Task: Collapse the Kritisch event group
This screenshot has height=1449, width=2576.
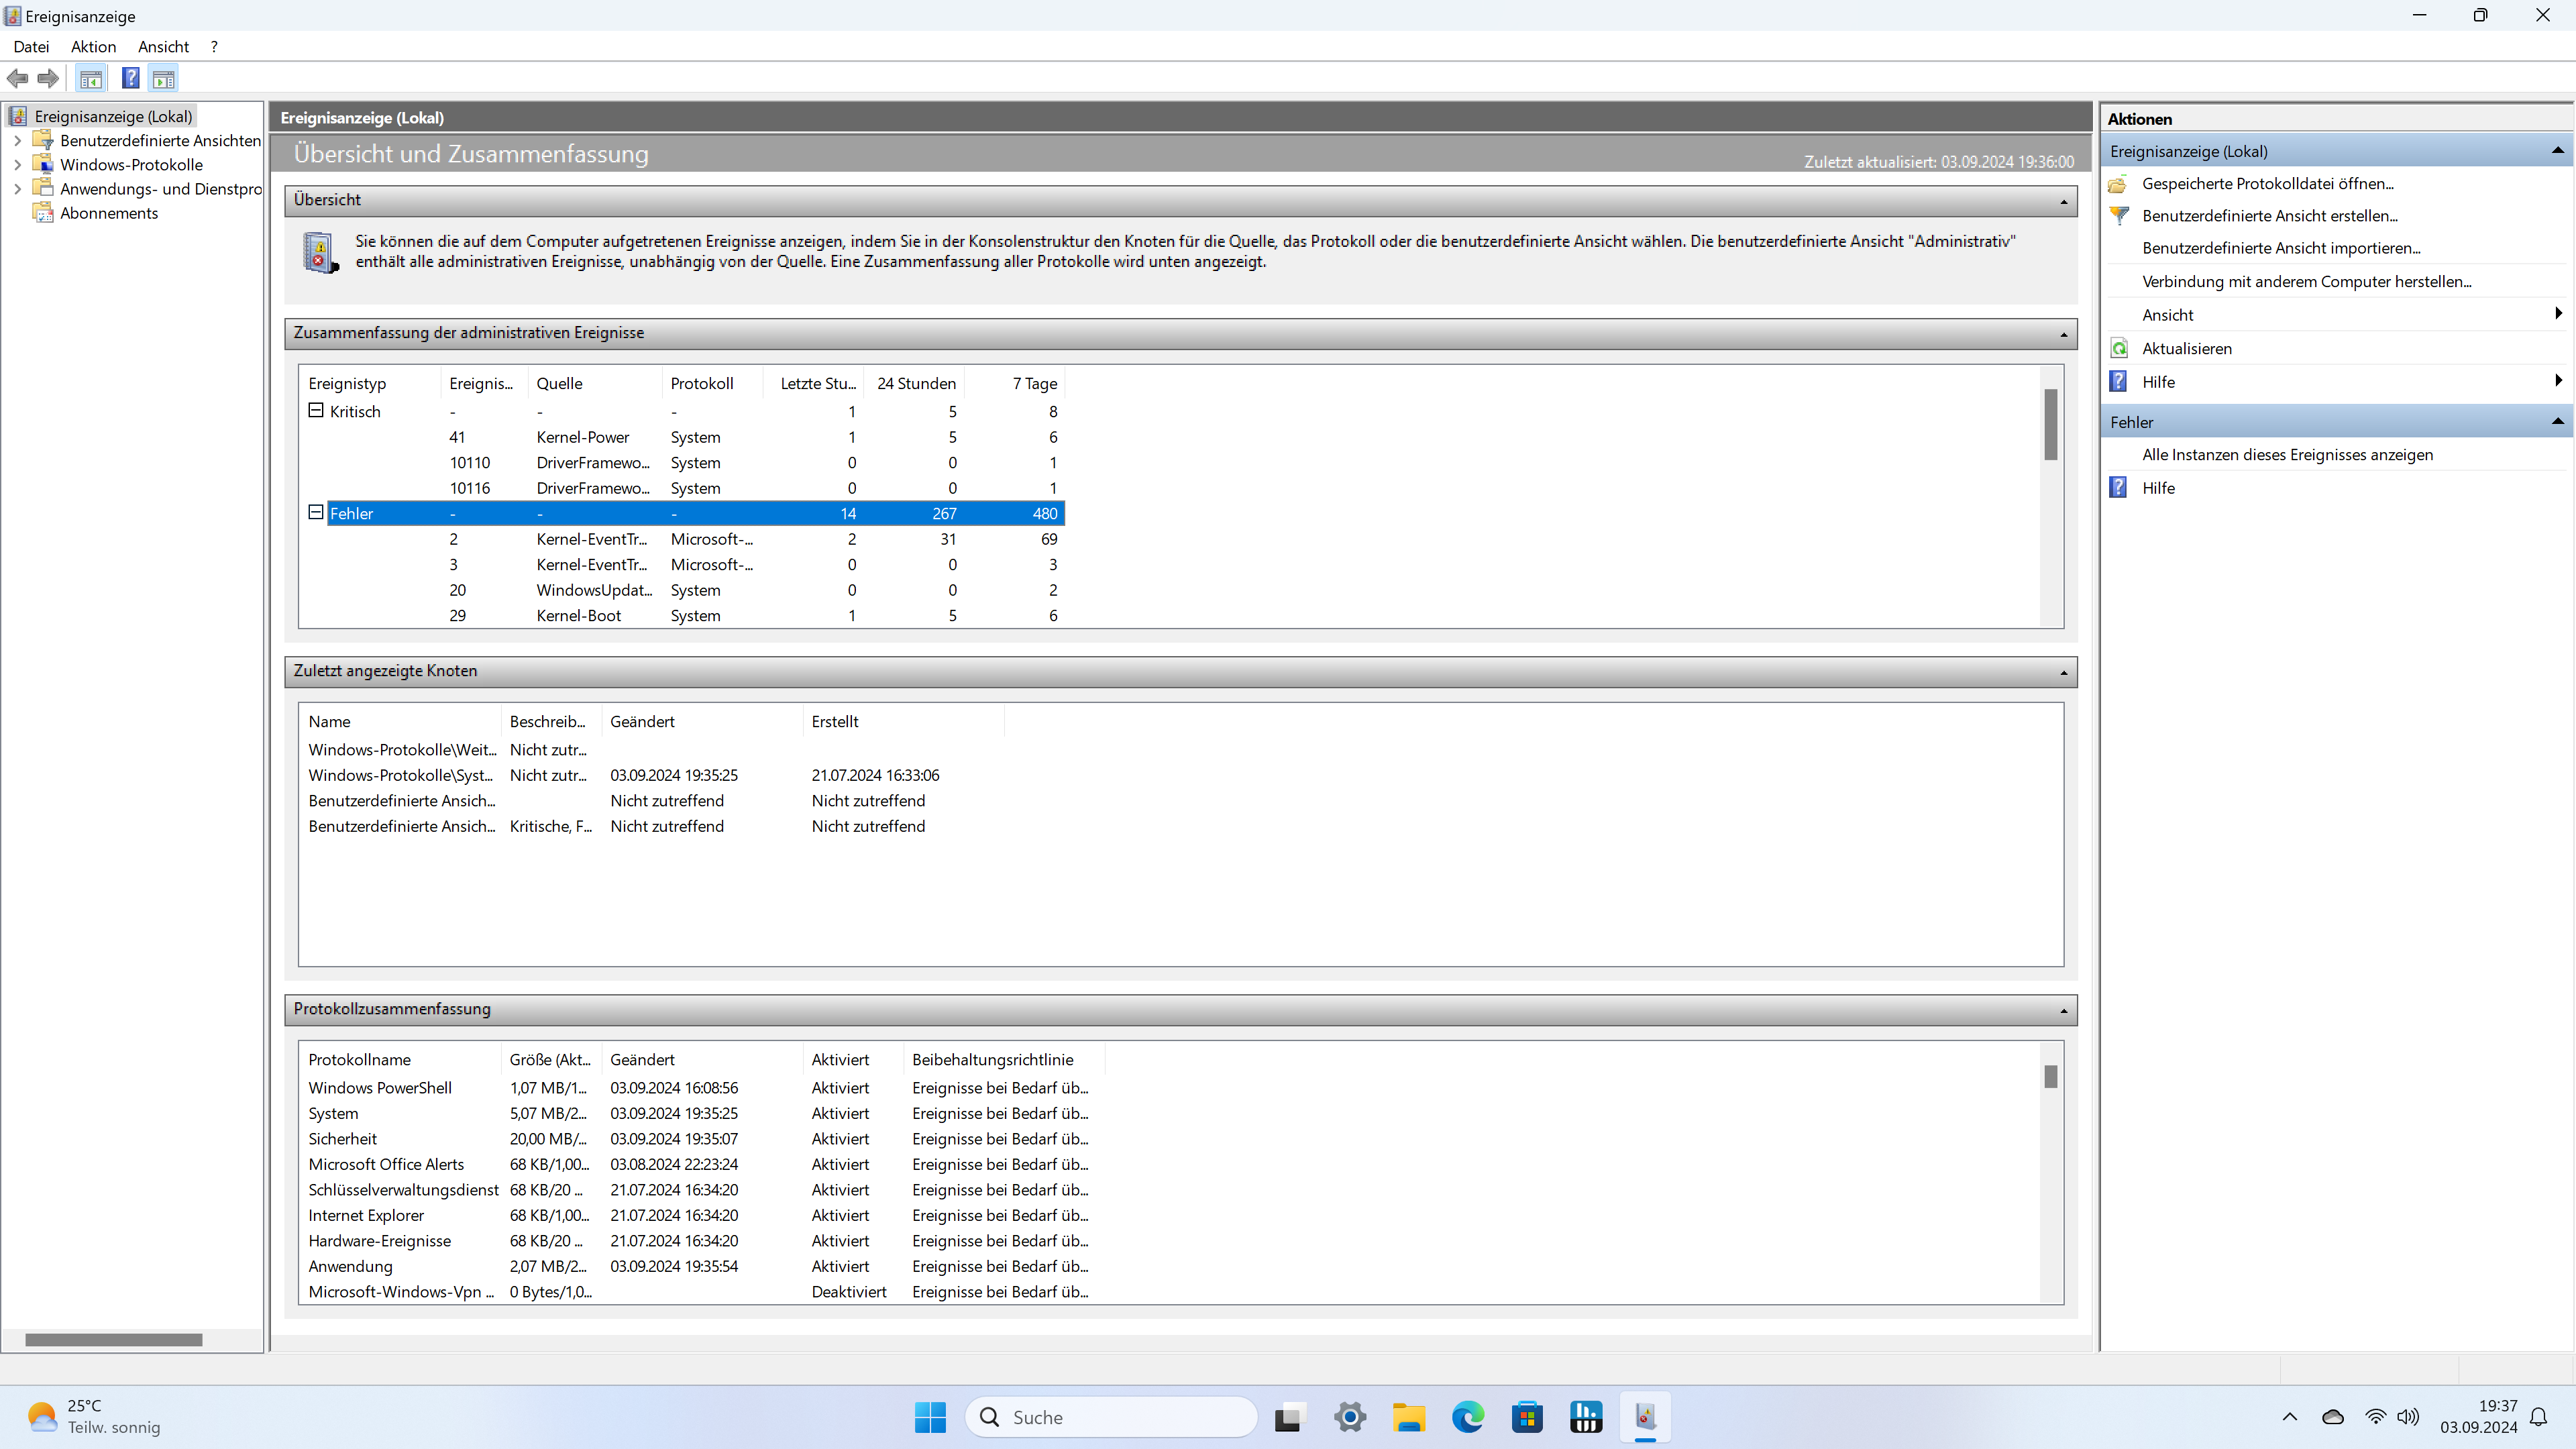Action: (316, 410)
